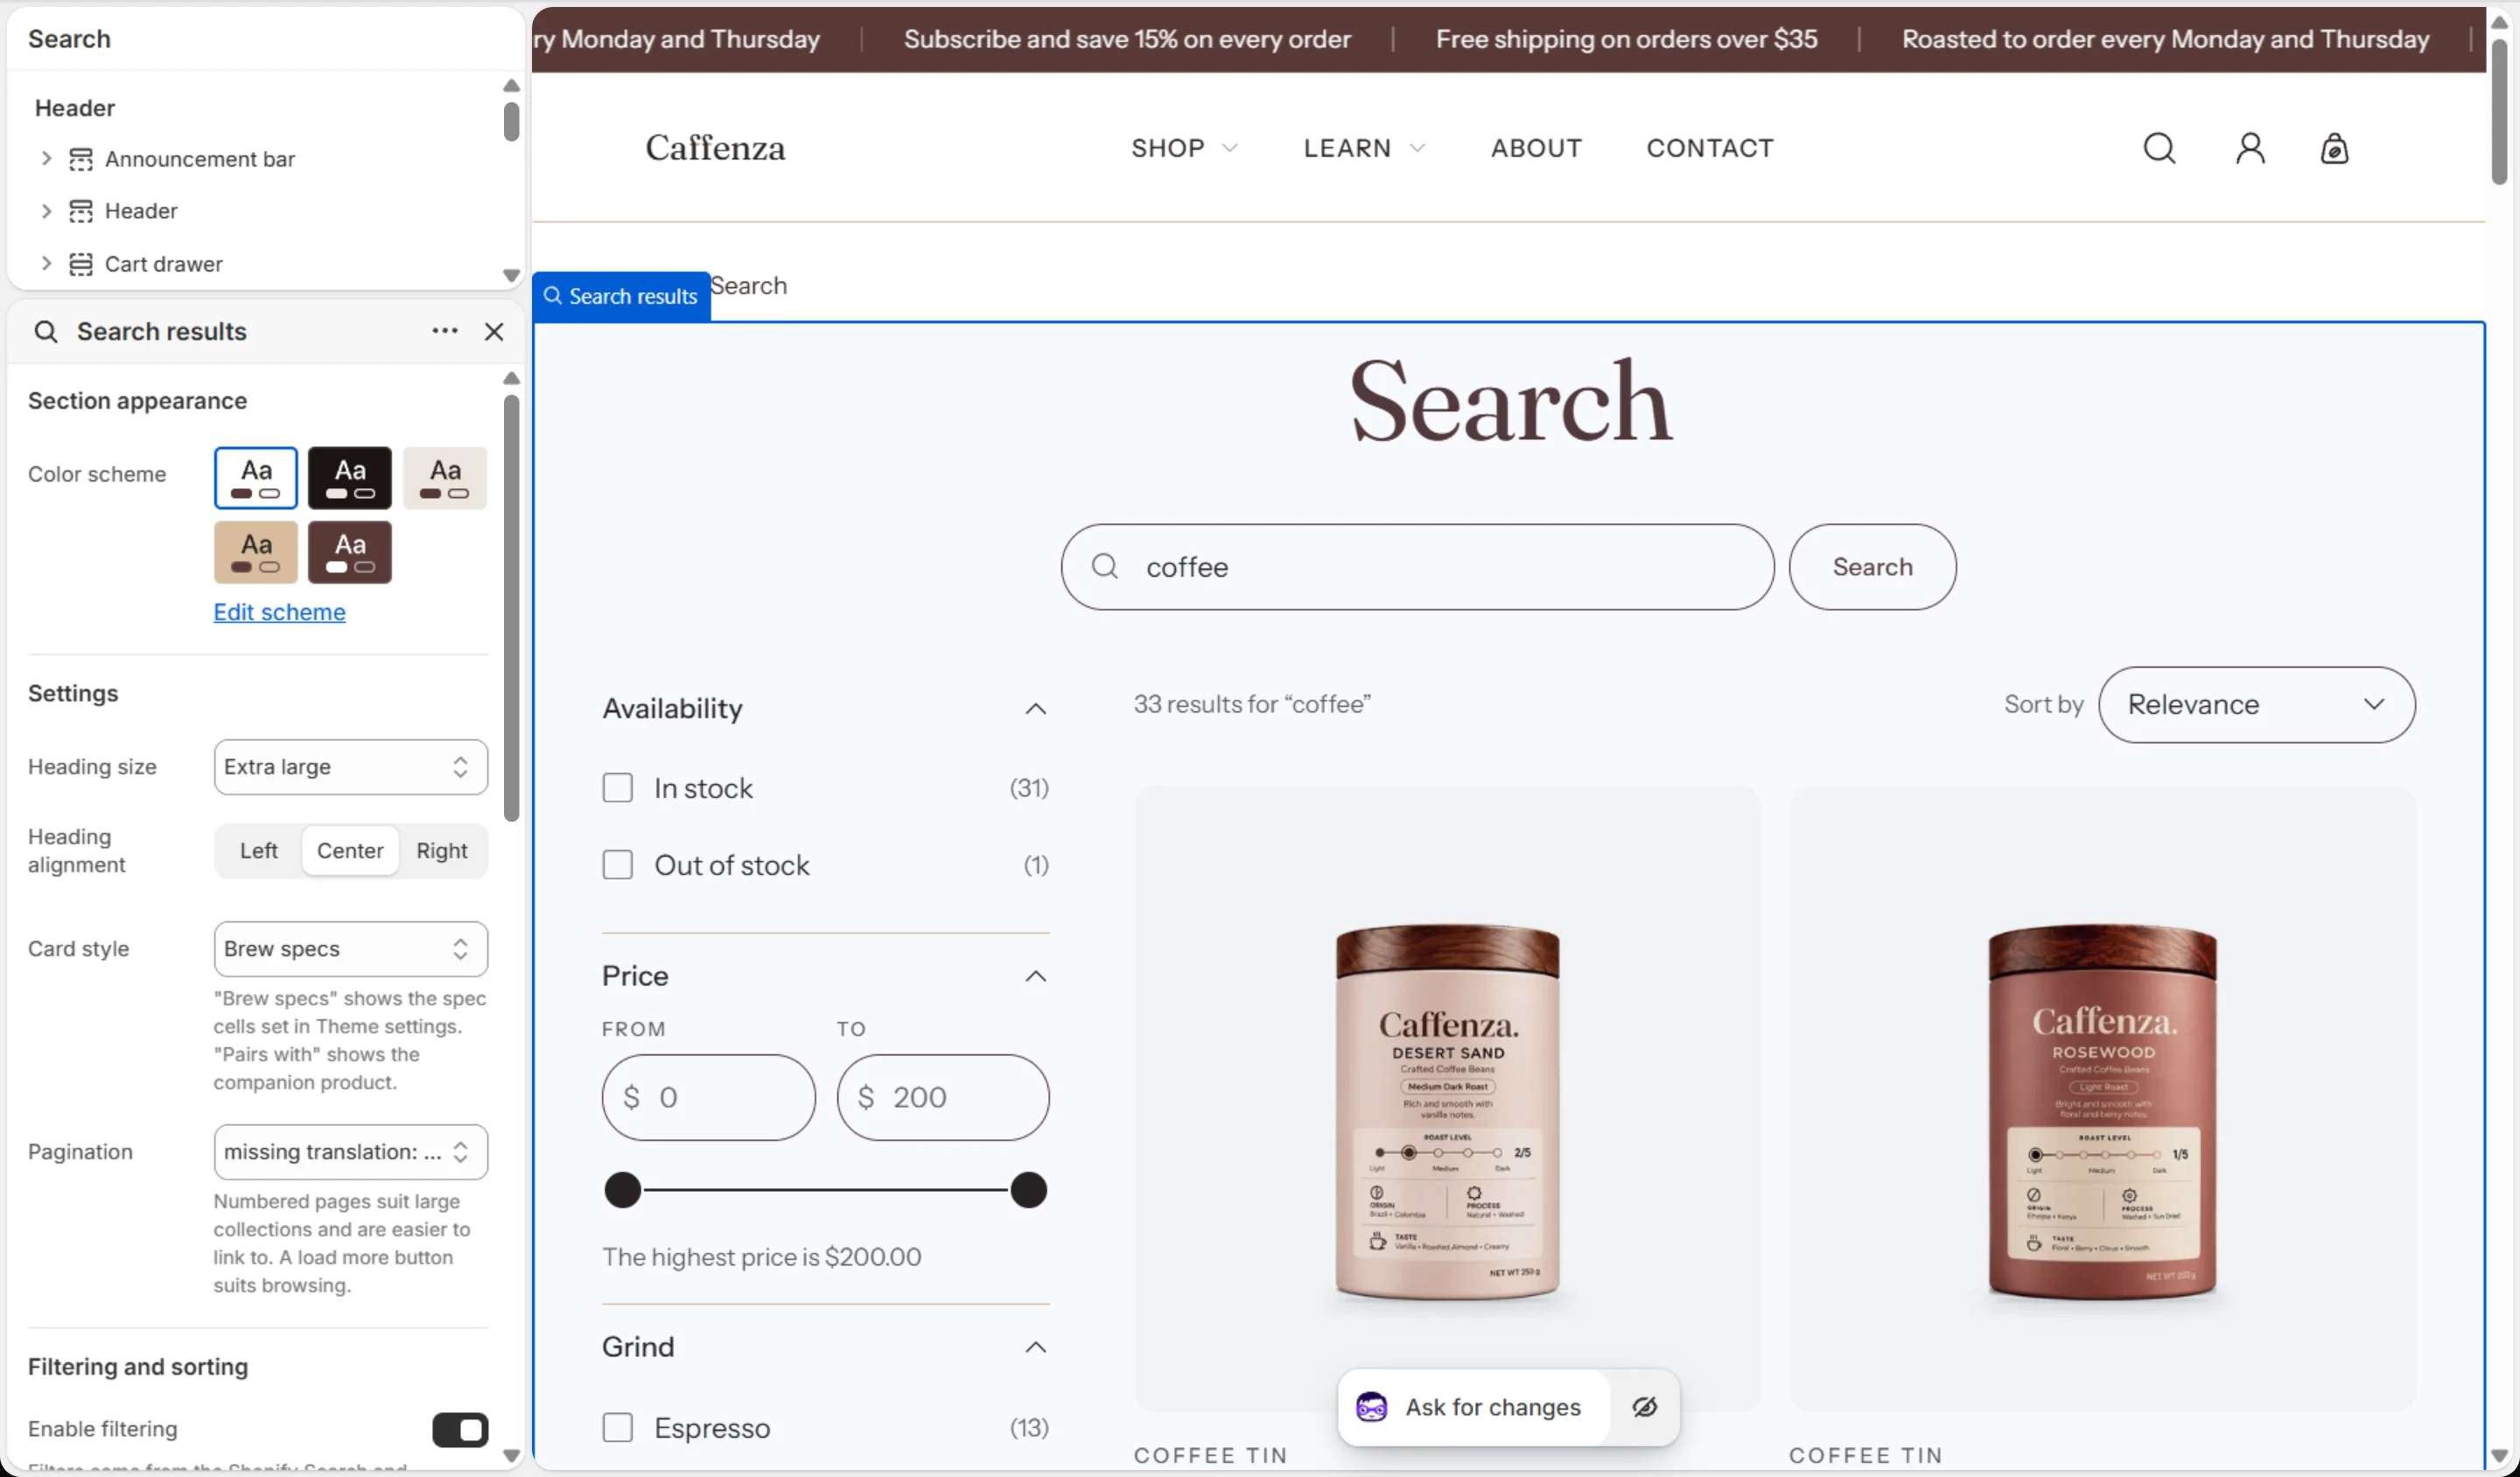
Task: Set heading alignment to Left
Action: 259,851
